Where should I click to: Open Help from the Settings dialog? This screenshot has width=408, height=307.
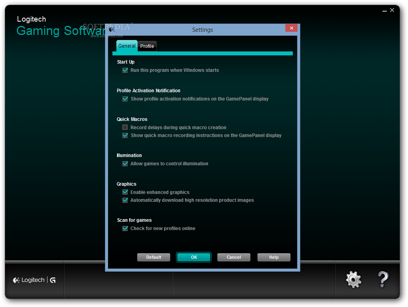tap(274, 258)
